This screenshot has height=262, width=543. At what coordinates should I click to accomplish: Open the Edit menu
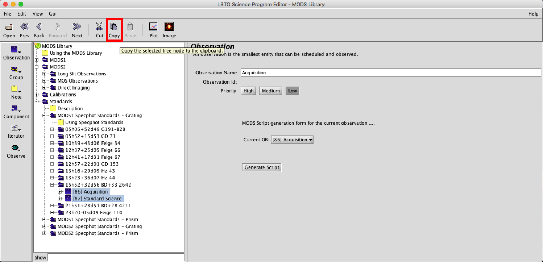pyautogui.click(x=22, y=14)
